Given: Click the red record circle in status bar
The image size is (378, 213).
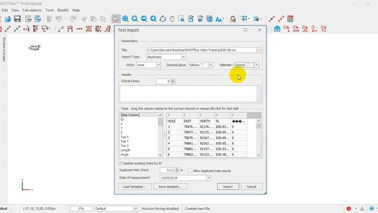Looking at the screenshot, I should click(x=348, y=208).
